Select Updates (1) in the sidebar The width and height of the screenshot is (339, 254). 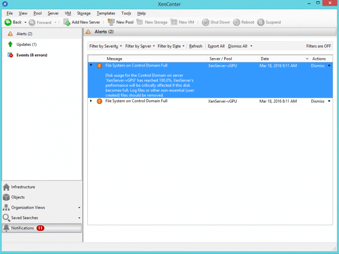[x=42, y=44]
